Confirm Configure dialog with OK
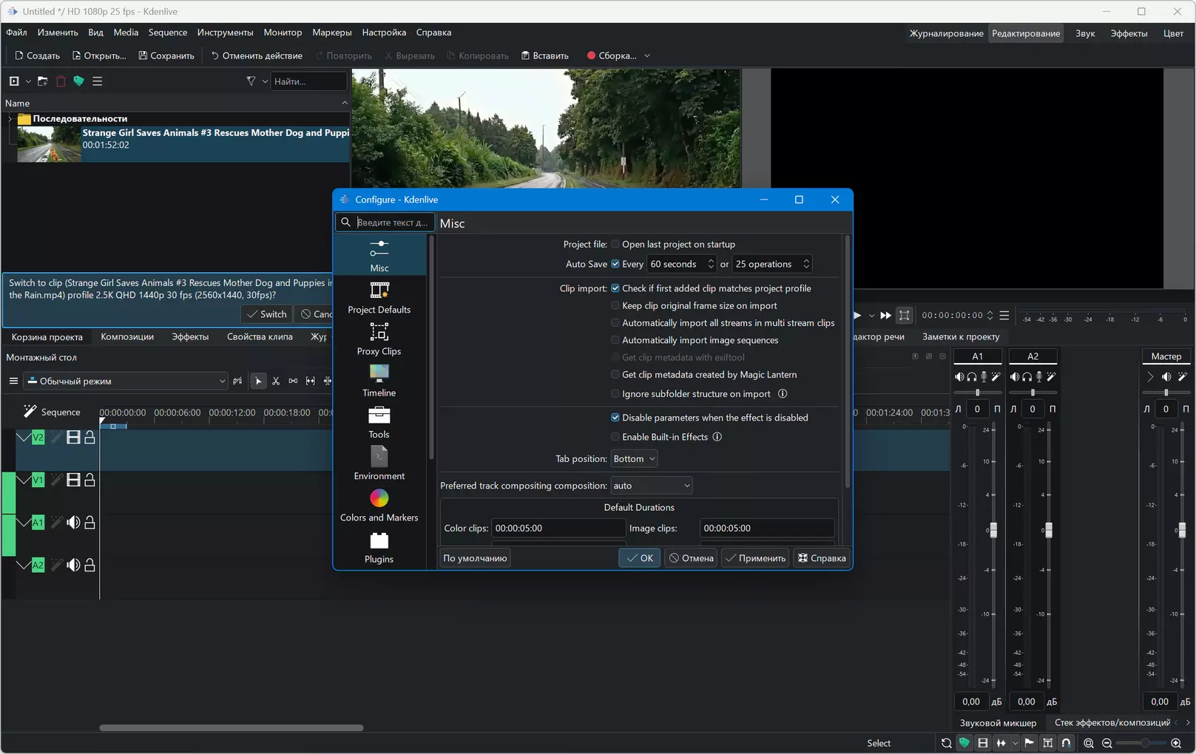The width and height of the screenshot is (1196, 754). [x=640, y=558]
